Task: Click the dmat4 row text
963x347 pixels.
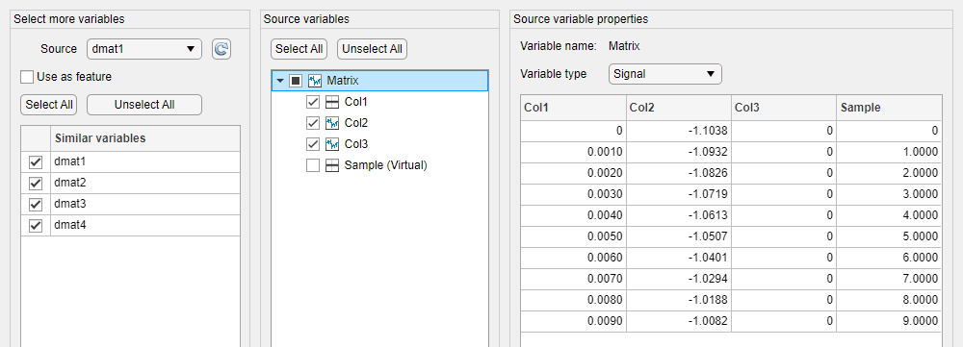Action: coord(70,226)
